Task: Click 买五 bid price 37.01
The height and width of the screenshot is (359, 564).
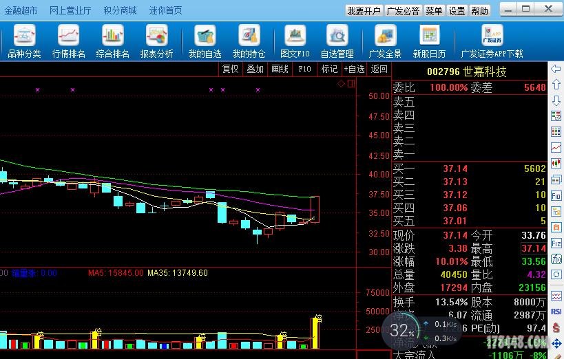Action: [455, 221]
